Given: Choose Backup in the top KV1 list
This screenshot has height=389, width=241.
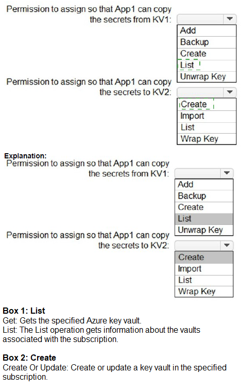Looking at the screenshot, I should 207,42.
